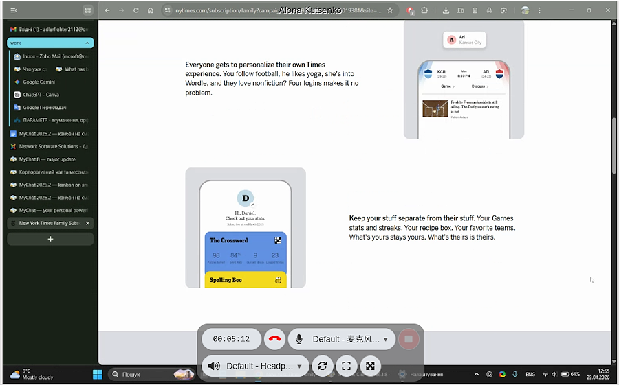Screen dimensions: 619x385
Task: Open site info icon beside the URL
Action: pos(167,10)
